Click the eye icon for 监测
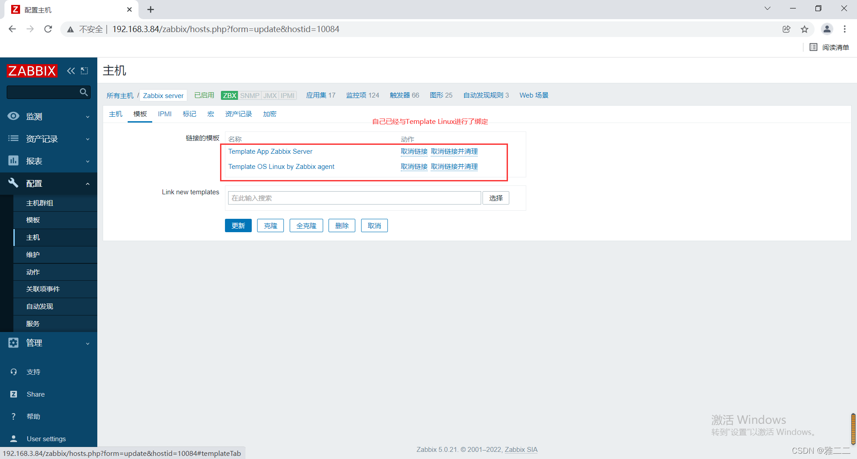The width and height of the screenshot is (857, 459). coord(13,116)
